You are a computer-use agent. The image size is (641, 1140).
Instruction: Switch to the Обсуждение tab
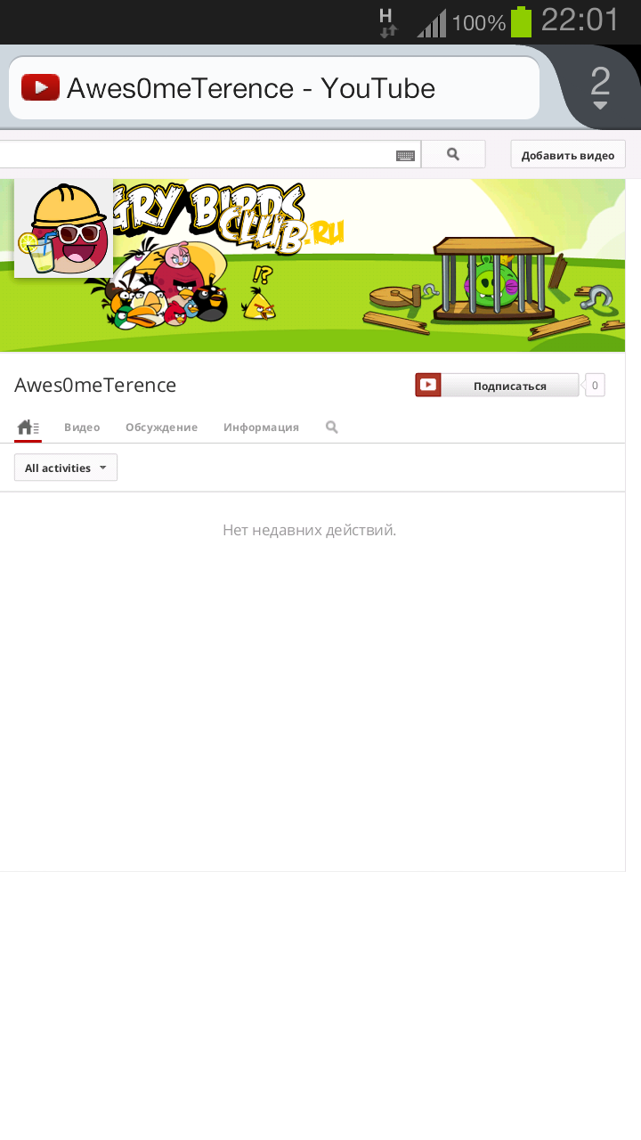[161, 427]
